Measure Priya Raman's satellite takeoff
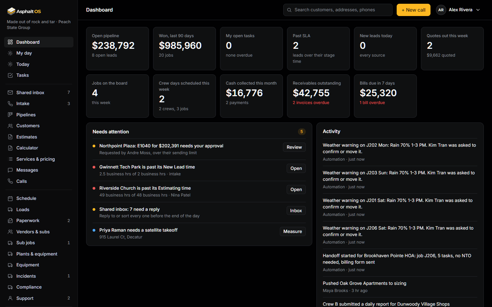Image resolution: width=492 pixels, height=307 pixels. [x=292, y=232]
